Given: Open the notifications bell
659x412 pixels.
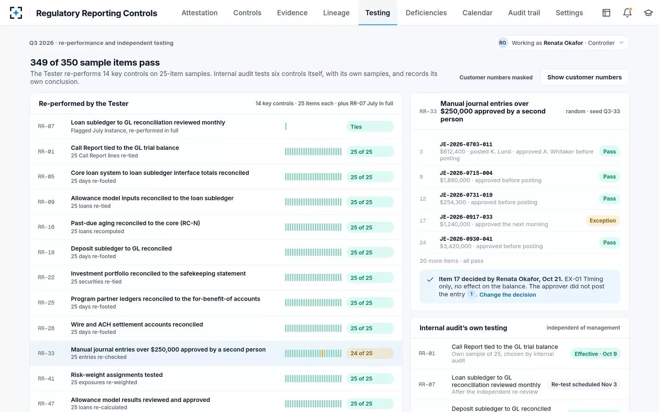Looking at the screenshot, I should coord(627,13).
